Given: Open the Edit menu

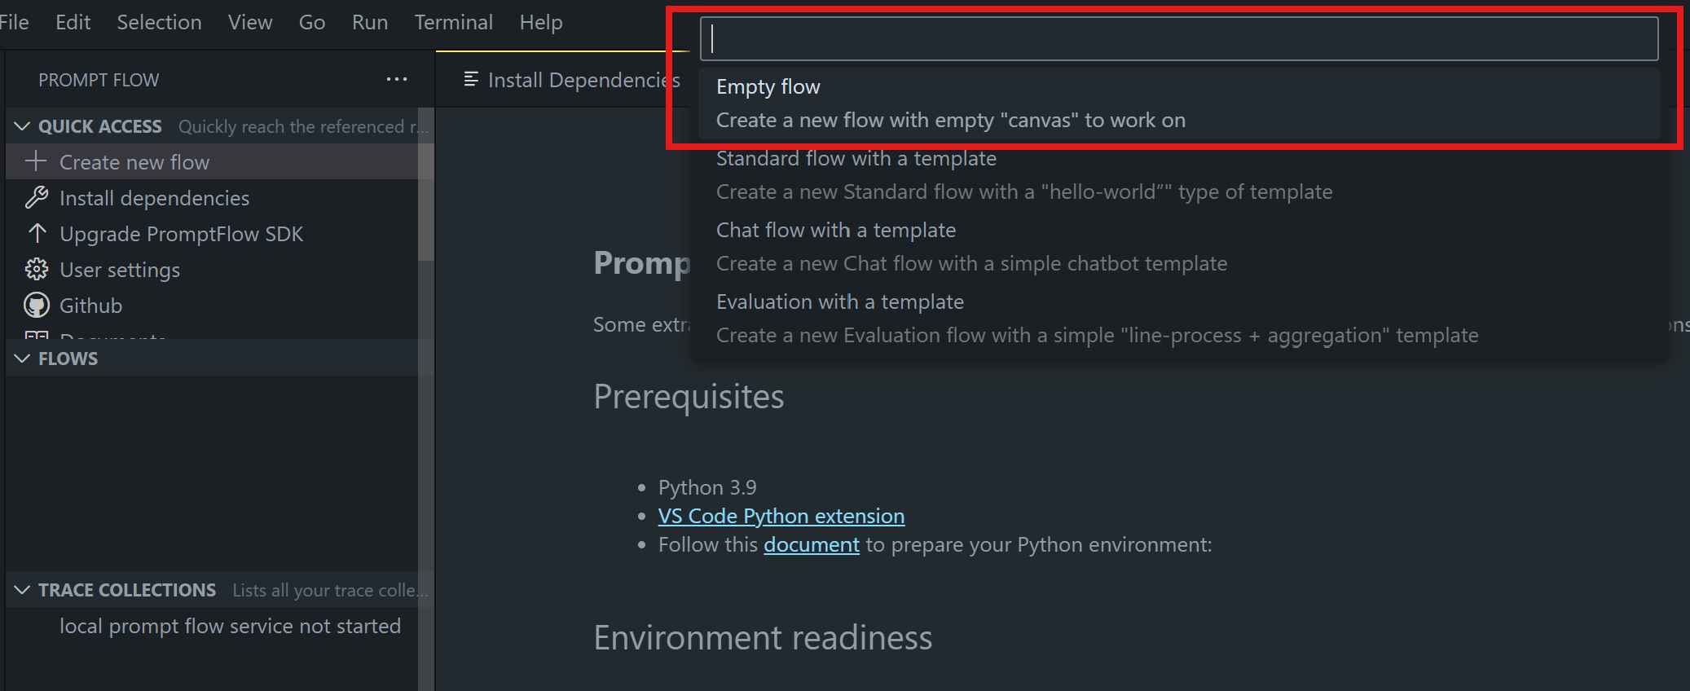Looking at the screenshot, I should (x=73, y=22).
